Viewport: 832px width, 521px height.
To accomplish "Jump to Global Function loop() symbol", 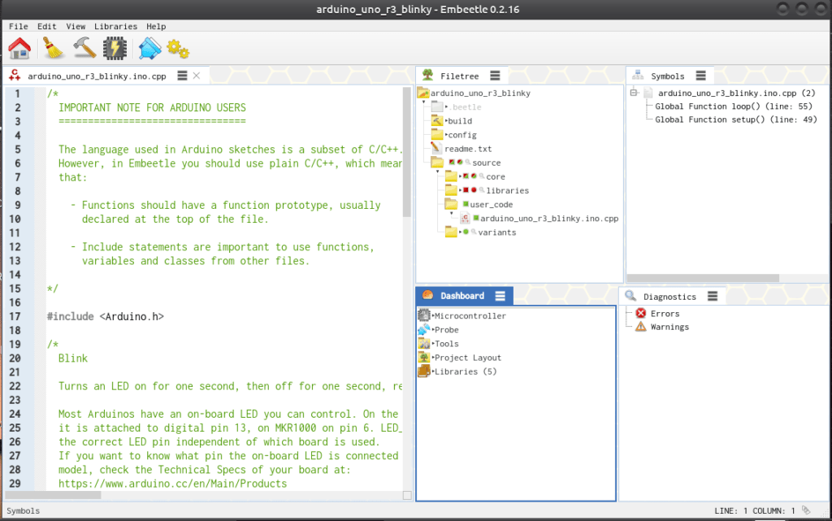I will 734,106.
